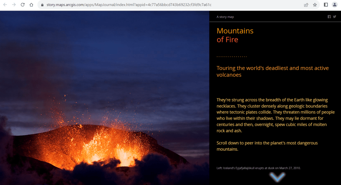Open the browser home page

(31, 5)
